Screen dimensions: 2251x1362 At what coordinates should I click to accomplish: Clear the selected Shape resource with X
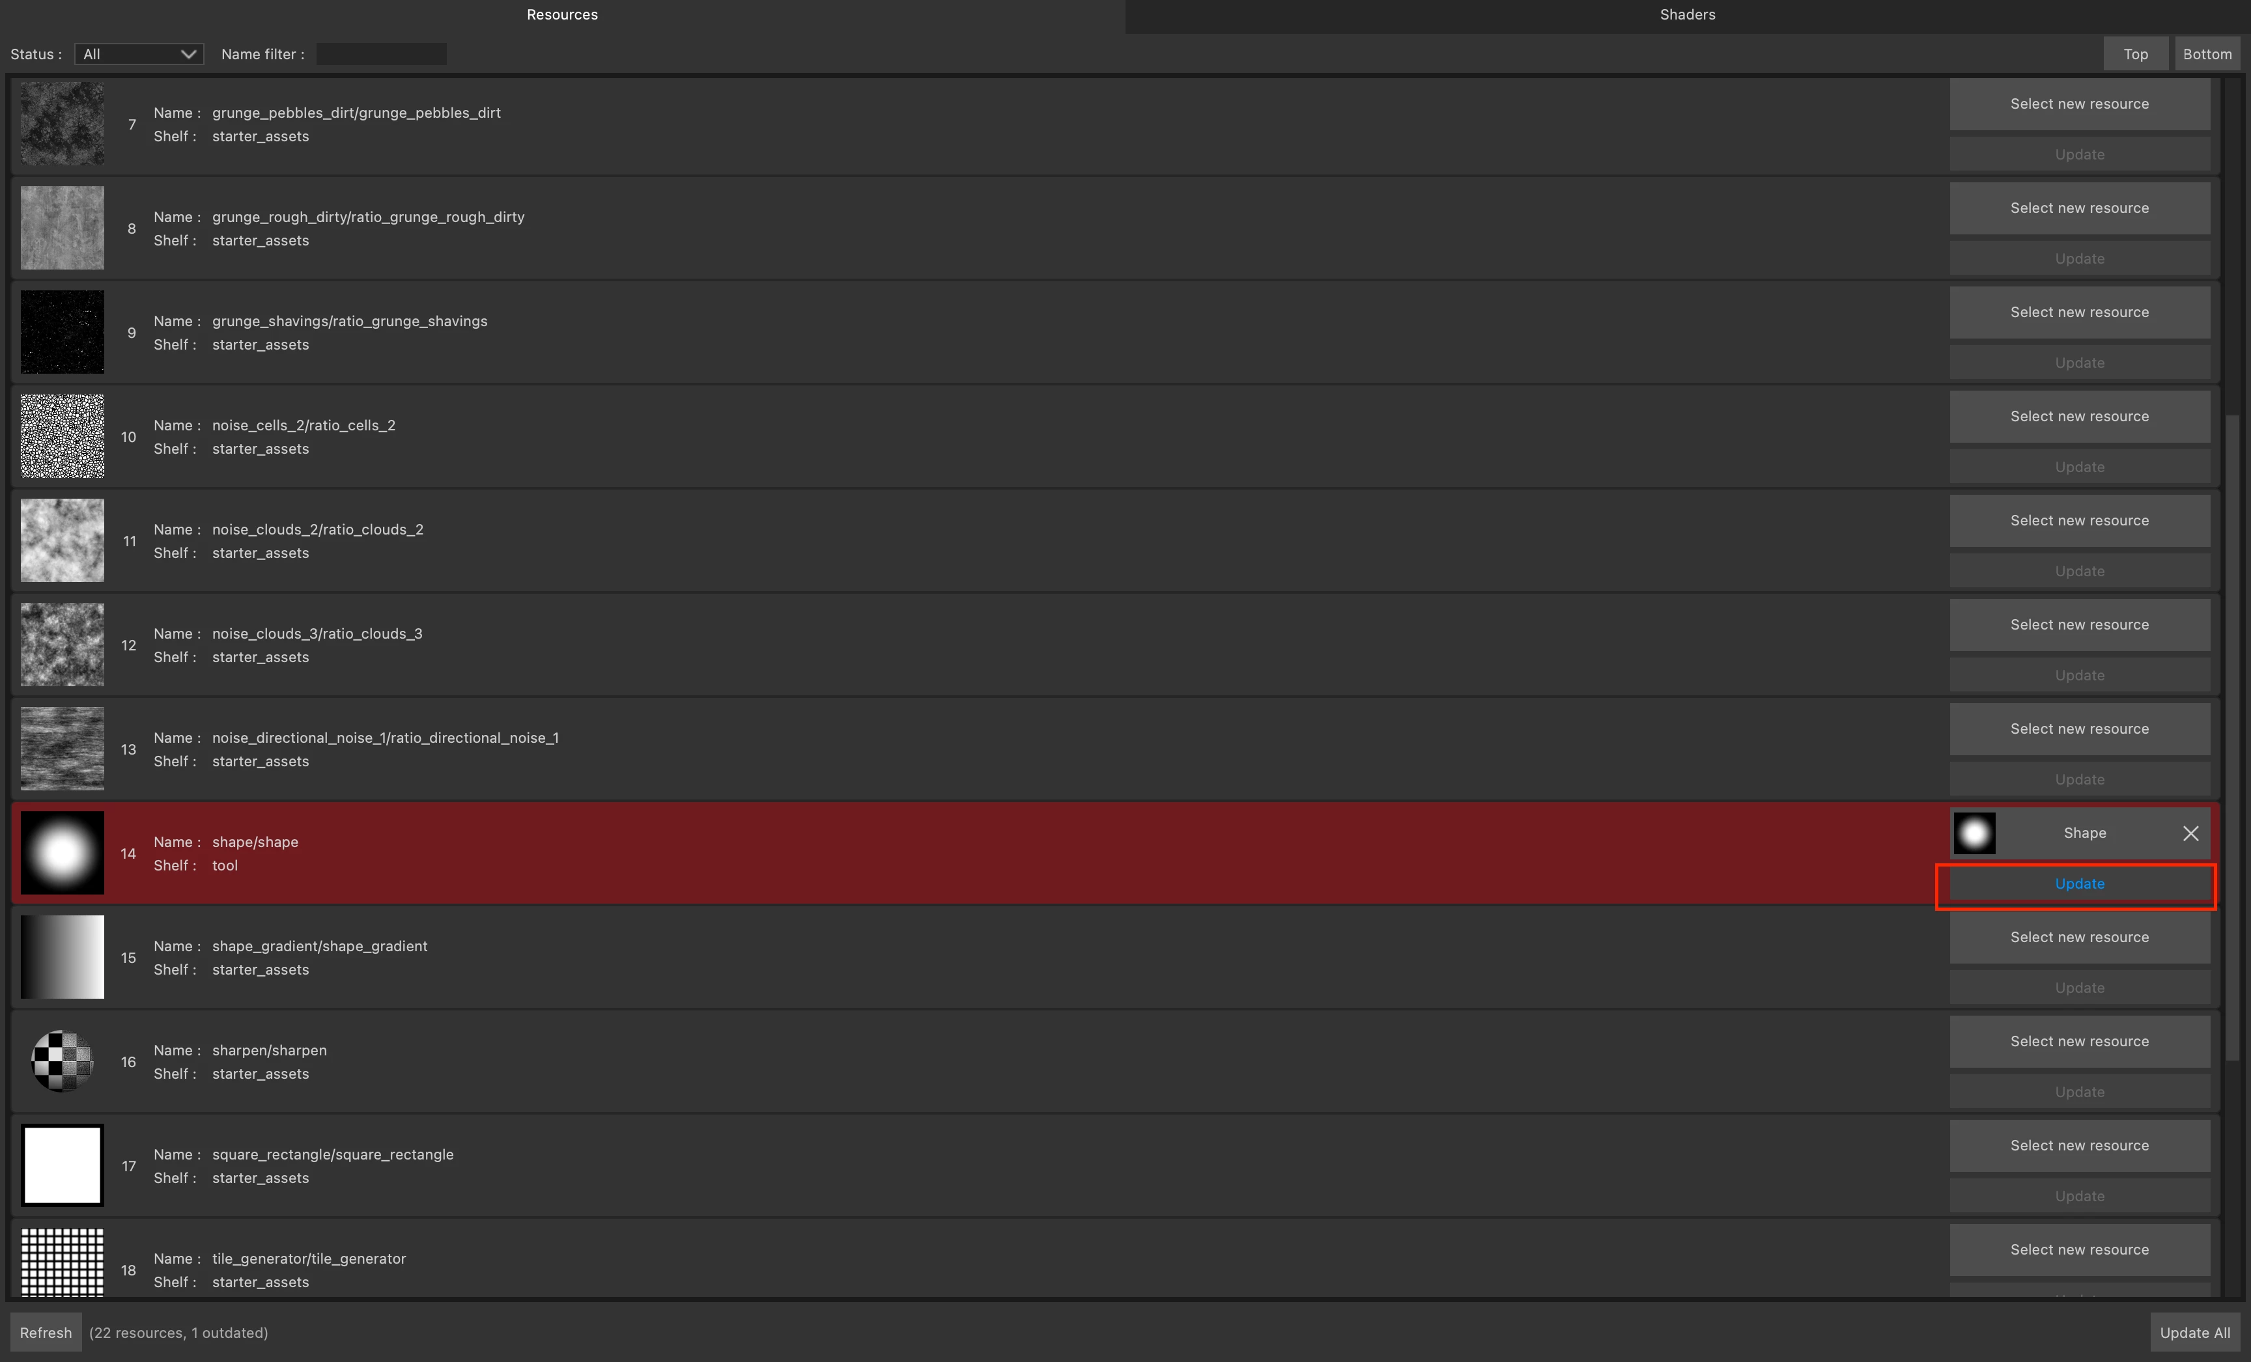click(2190, 833)
